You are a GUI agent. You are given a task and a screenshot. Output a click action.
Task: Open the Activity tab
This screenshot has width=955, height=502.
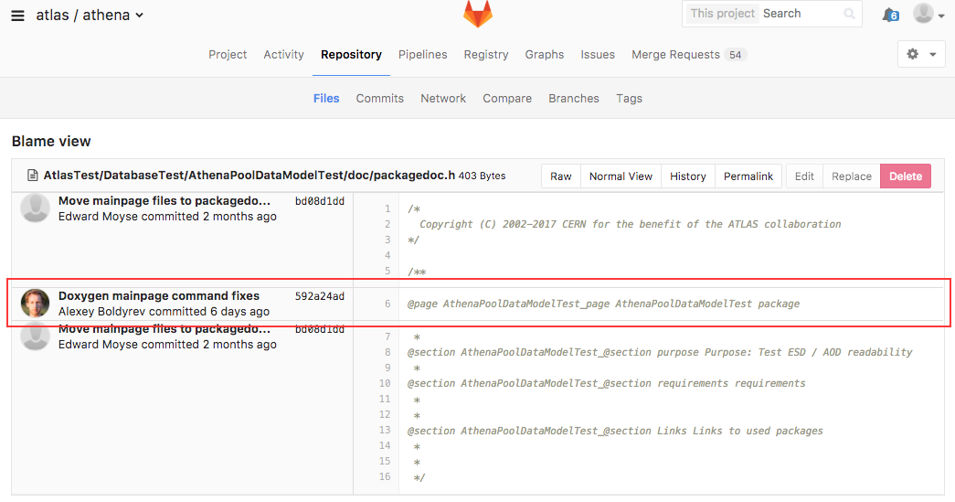[284, 54]
